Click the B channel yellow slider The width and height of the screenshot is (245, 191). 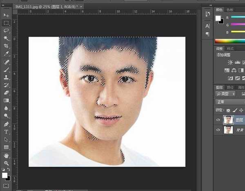point(238,32)
